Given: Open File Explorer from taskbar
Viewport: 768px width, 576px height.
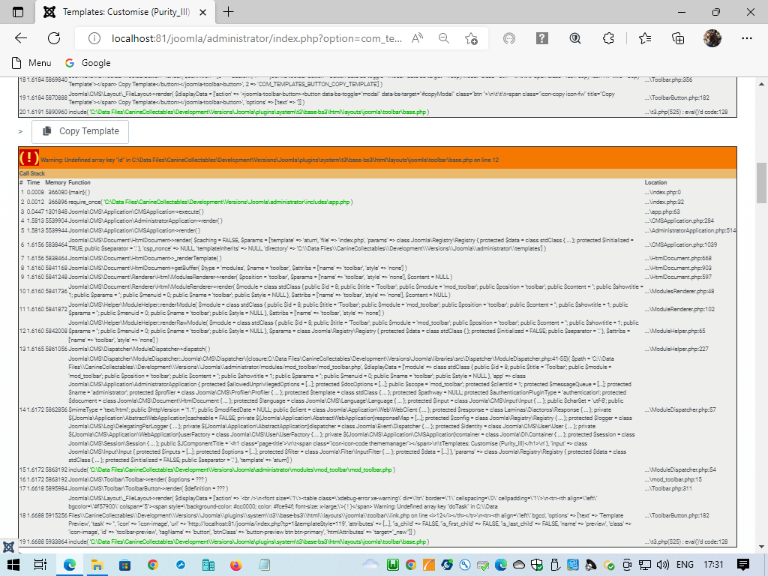Looking at the screenshot, I should pos(97,565).
